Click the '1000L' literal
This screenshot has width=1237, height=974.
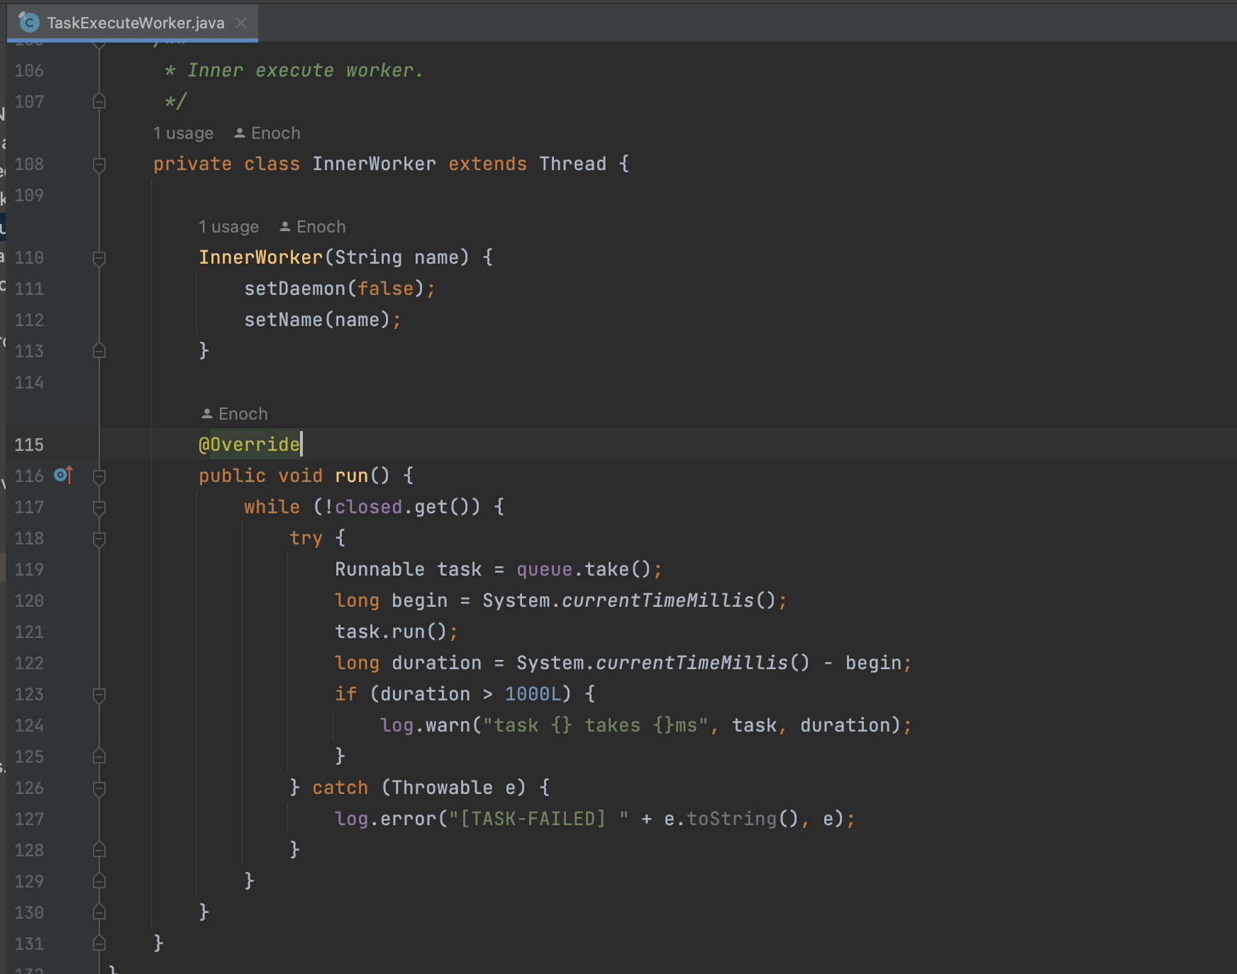(533, 694)
